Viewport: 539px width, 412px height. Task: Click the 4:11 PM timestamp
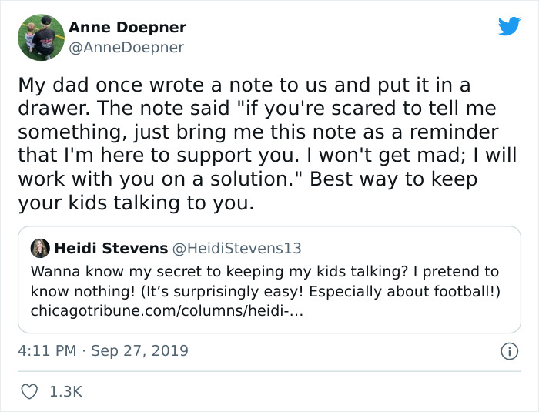tap(46, 351)
